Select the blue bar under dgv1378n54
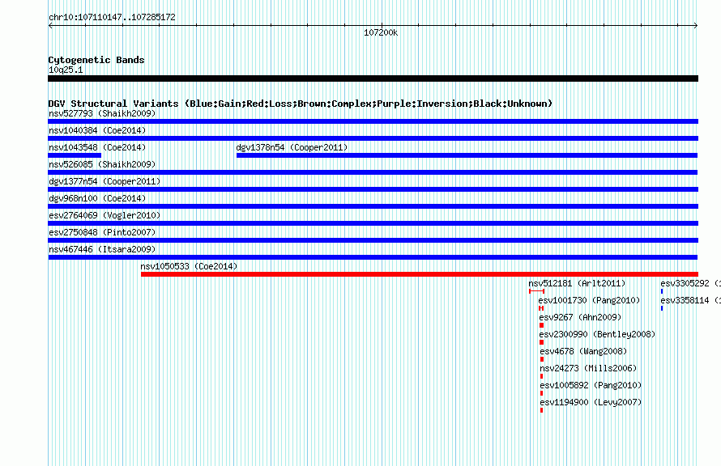Viewport: 721px width, 466px height. pos(467,155)
